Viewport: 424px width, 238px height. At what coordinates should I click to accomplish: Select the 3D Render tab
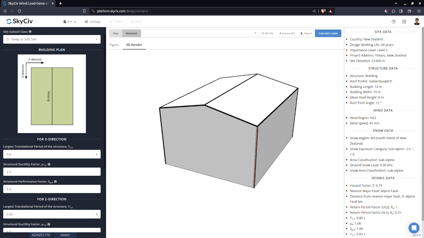coord(134,45)
